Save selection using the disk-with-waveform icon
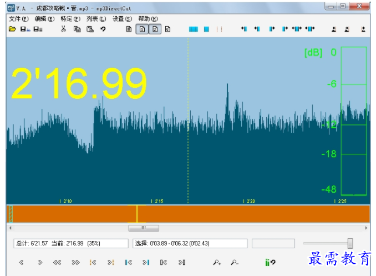Viewport: 376px width, 276px height. (25, 29)
